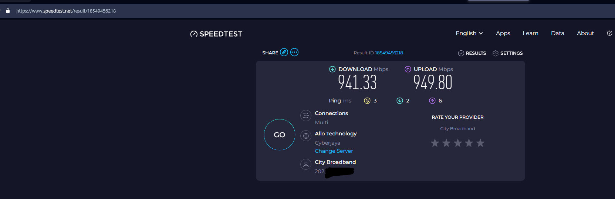Rate City Broadband five stars
This screenshot has height=199, width=615.
pos(480,143)
